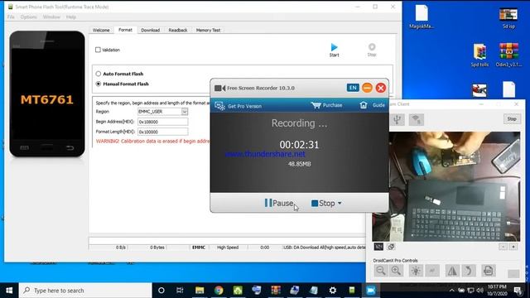
Task: Open the notification center icon
Action: click(518, 291)
